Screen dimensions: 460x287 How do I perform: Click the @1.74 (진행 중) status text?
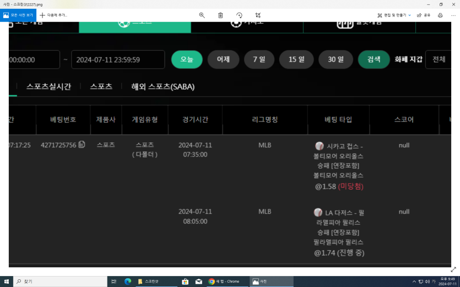(339, 253)
